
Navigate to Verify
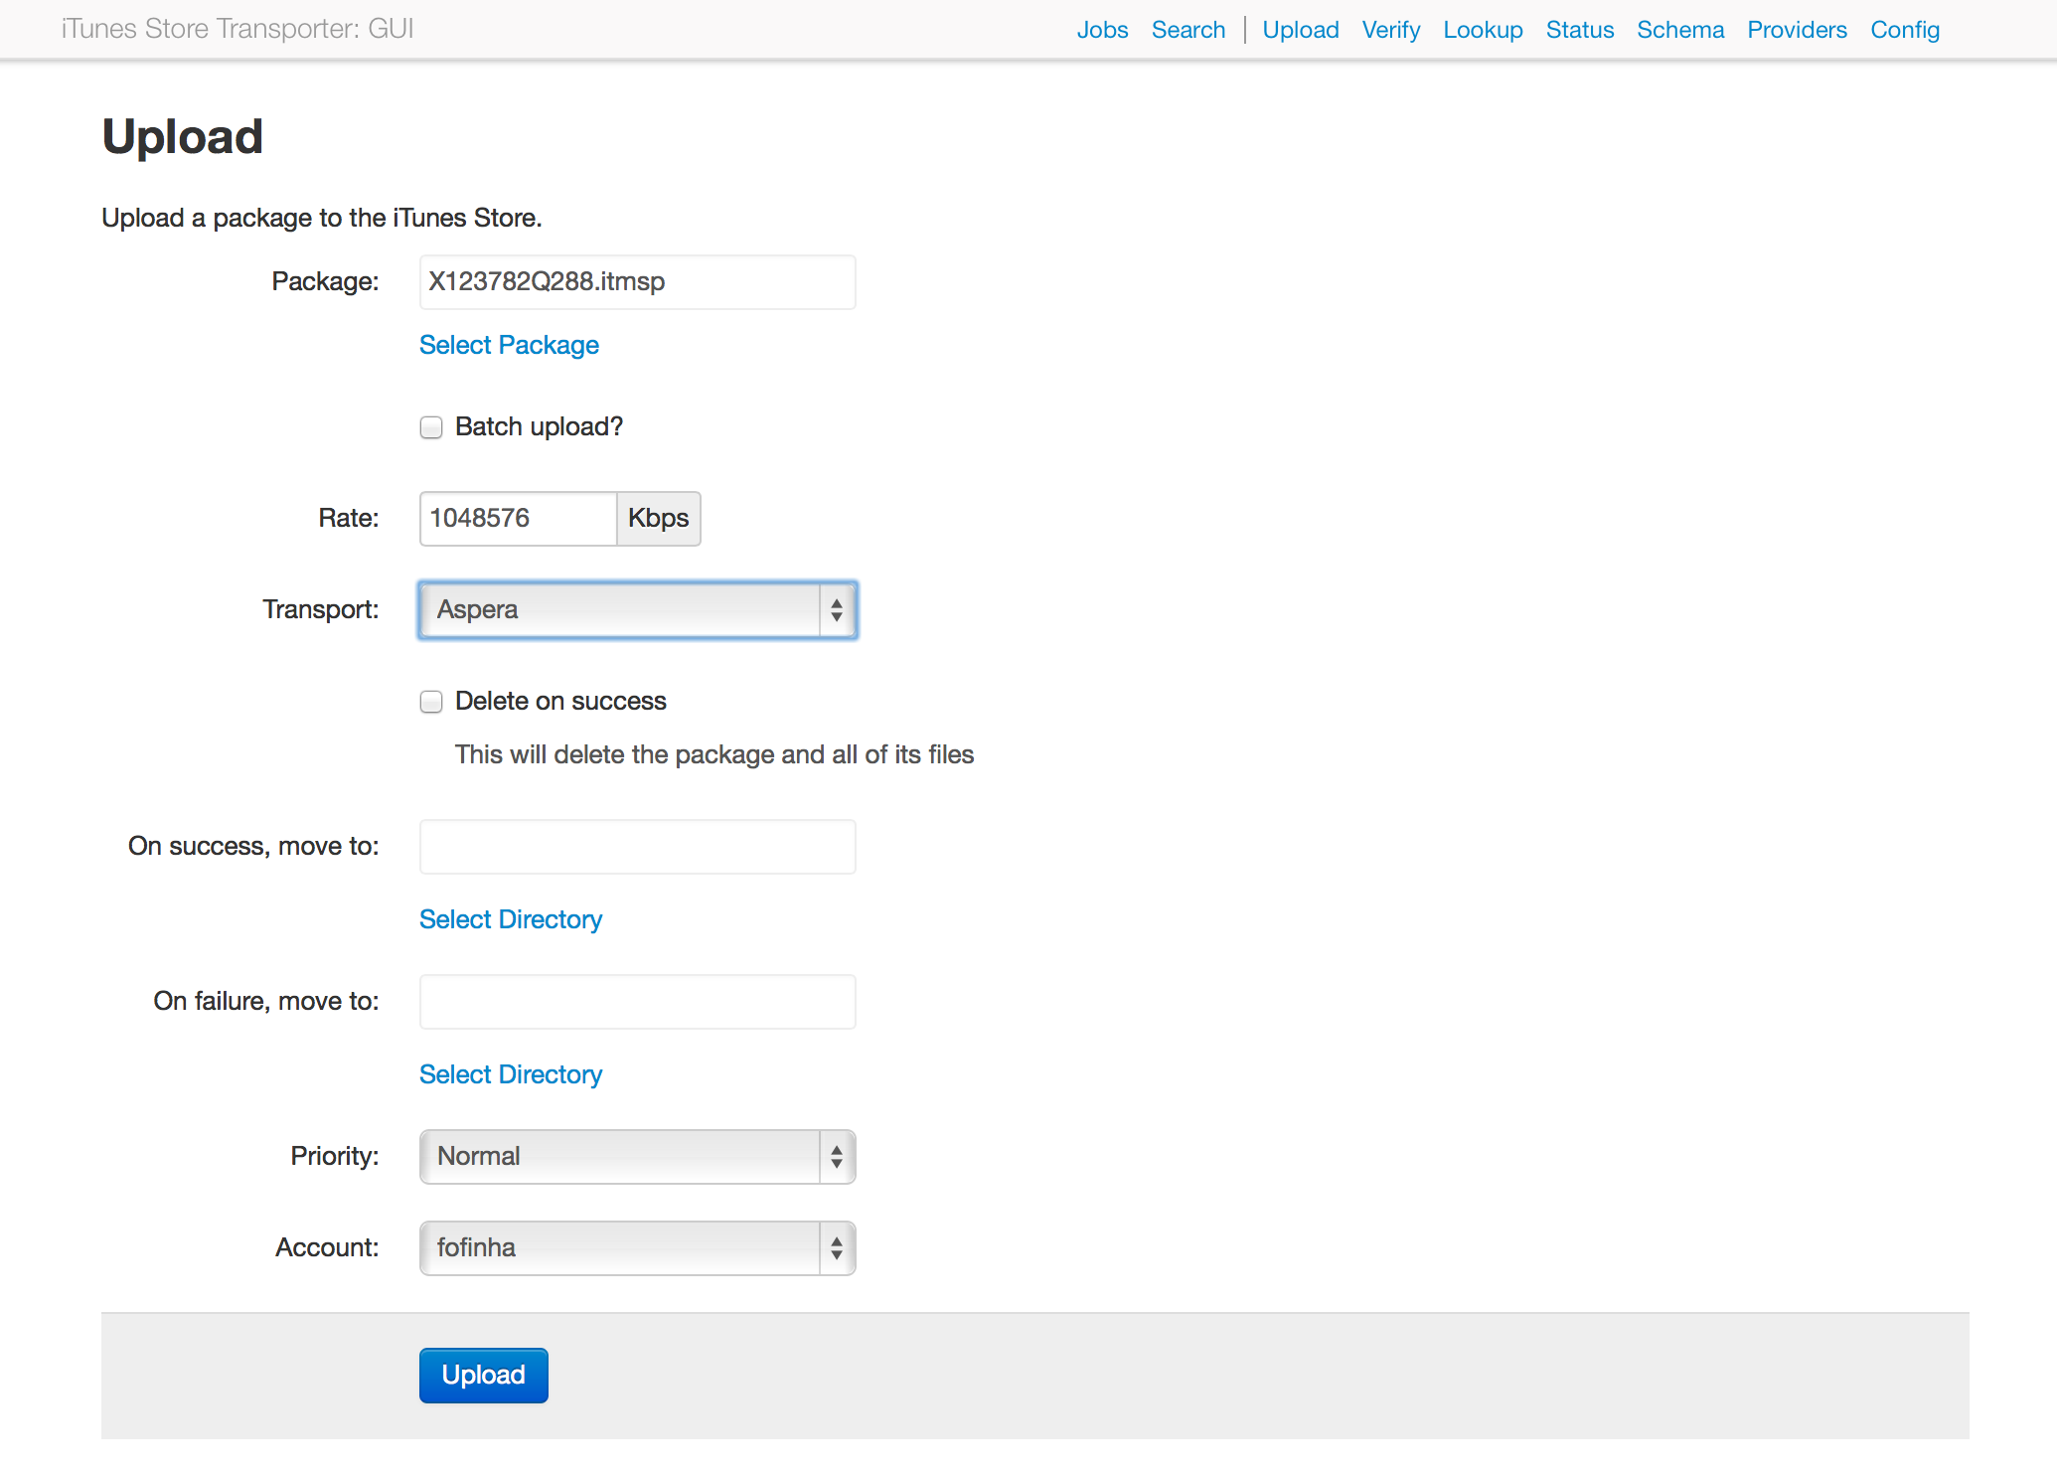pyautogui.click(x=1391, y=30)
